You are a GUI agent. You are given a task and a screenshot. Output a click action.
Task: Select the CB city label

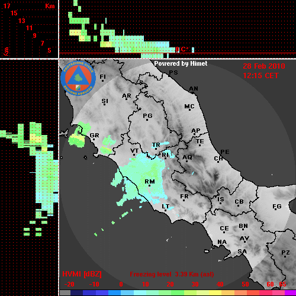click(x=239, y=202)
